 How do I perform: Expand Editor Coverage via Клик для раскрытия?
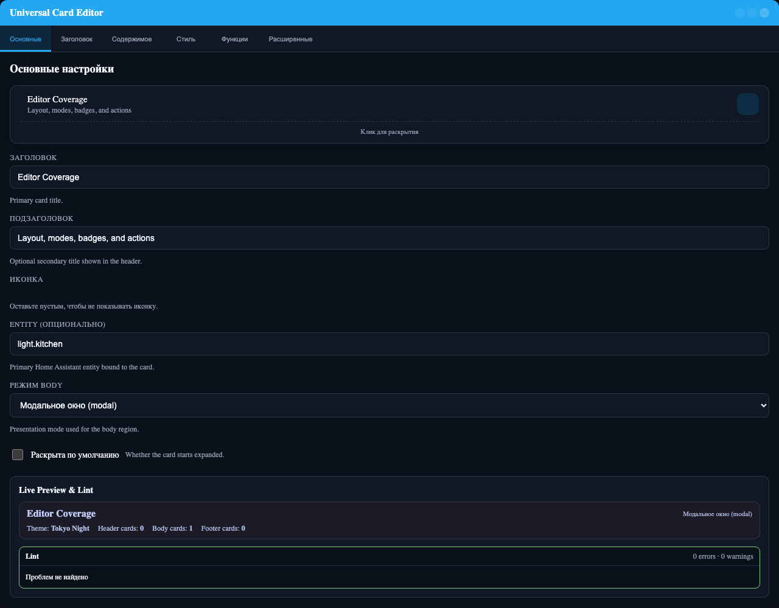point(389,131)
